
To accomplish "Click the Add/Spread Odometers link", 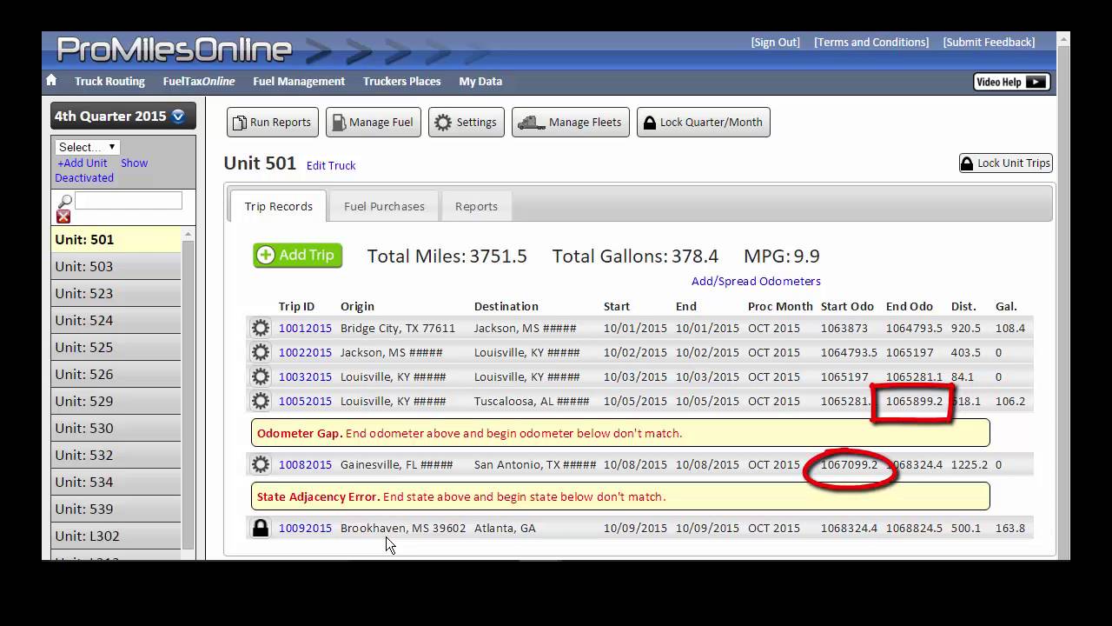I will (x=756, y=281).
